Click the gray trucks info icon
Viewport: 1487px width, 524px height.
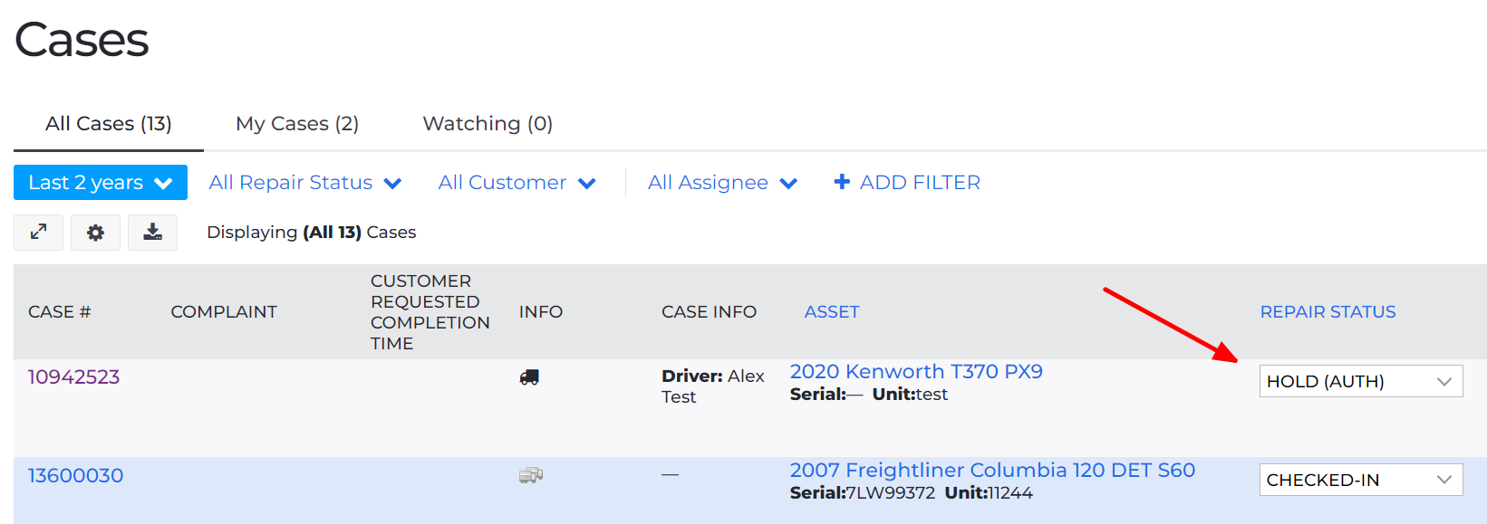531,475
